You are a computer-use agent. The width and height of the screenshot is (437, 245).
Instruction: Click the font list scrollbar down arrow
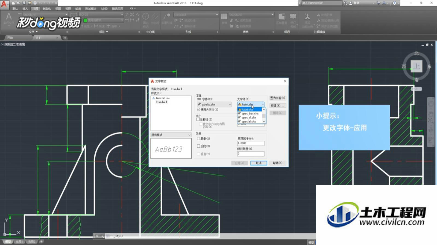point(264,122)
